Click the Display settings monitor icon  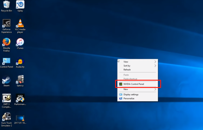(x=121, y=94)
